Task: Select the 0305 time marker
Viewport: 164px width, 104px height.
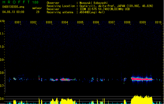Action: [x=80, y=22]
